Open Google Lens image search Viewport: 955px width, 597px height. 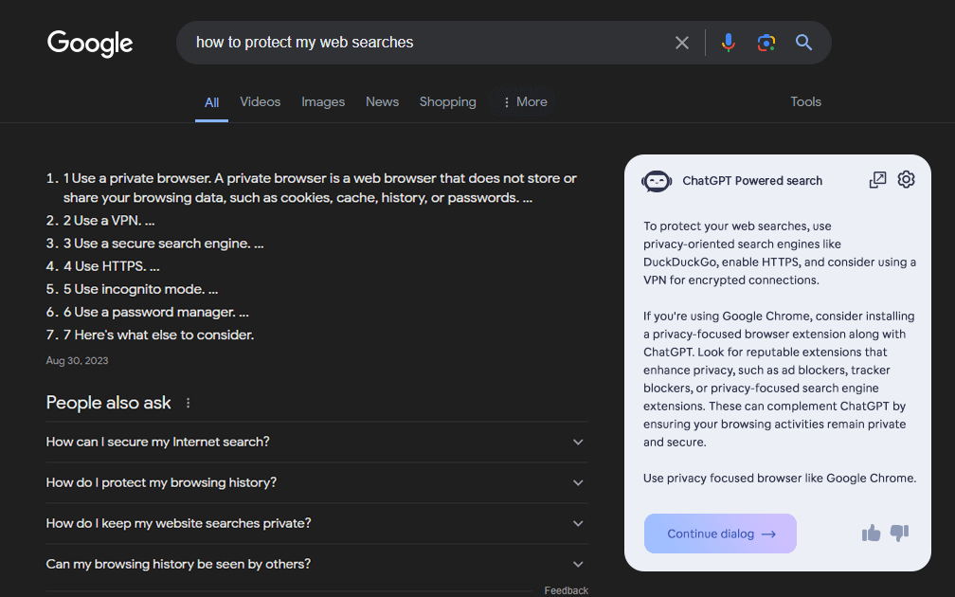tap(766, 43)
